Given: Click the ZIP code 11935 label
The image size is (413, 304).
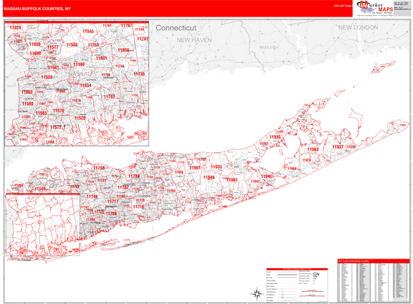Looking at the screenshot, I should point(275,137).
